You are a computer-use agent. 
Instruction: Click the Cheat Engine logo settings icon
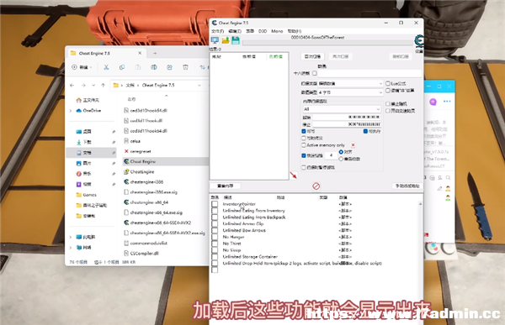(x=418, y=42)
